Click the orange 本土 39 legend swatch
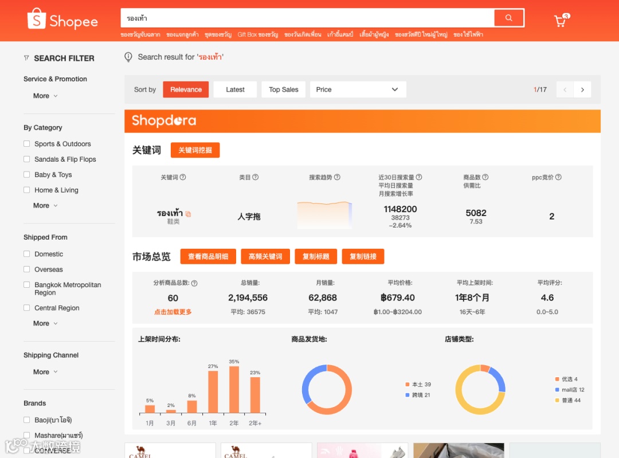This screenshot has width=619, height=458. coord(408,385)
